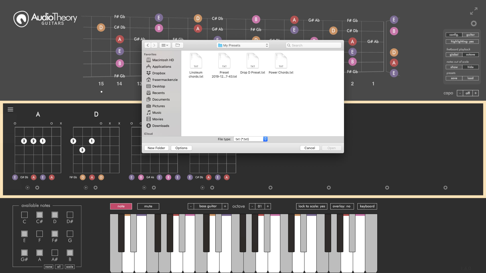Screen dimensions: 486x273
Task: Click the presets save button
Action: [454, 78]
